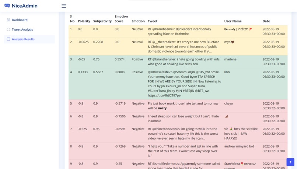Click the Polarity column header
The height and width of the screenshot is (169, 297).
pyautogui.click(x=84, y=21)
